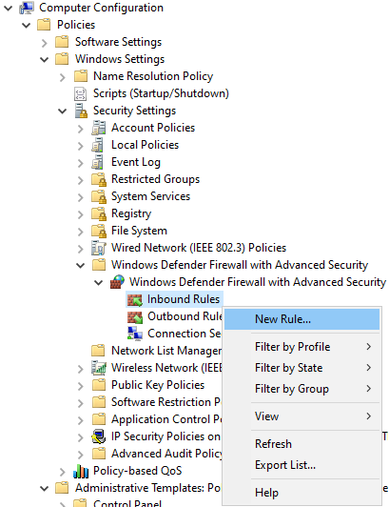
Task: Open the Filter by Group submenu
Action: [301, 389]
